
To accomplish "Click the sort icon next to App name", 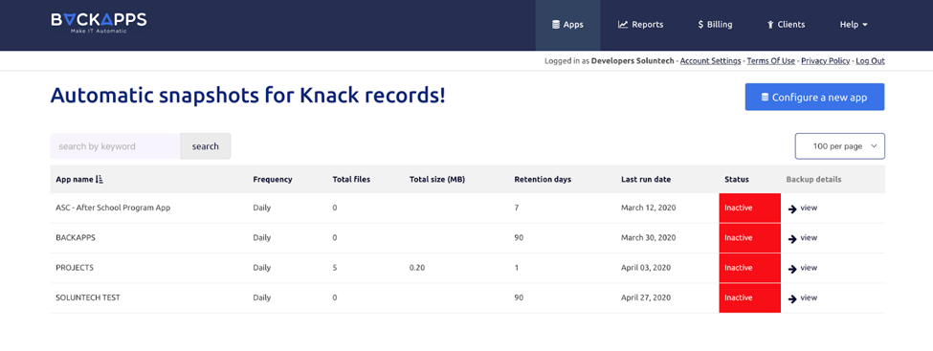I will [100, 179].
